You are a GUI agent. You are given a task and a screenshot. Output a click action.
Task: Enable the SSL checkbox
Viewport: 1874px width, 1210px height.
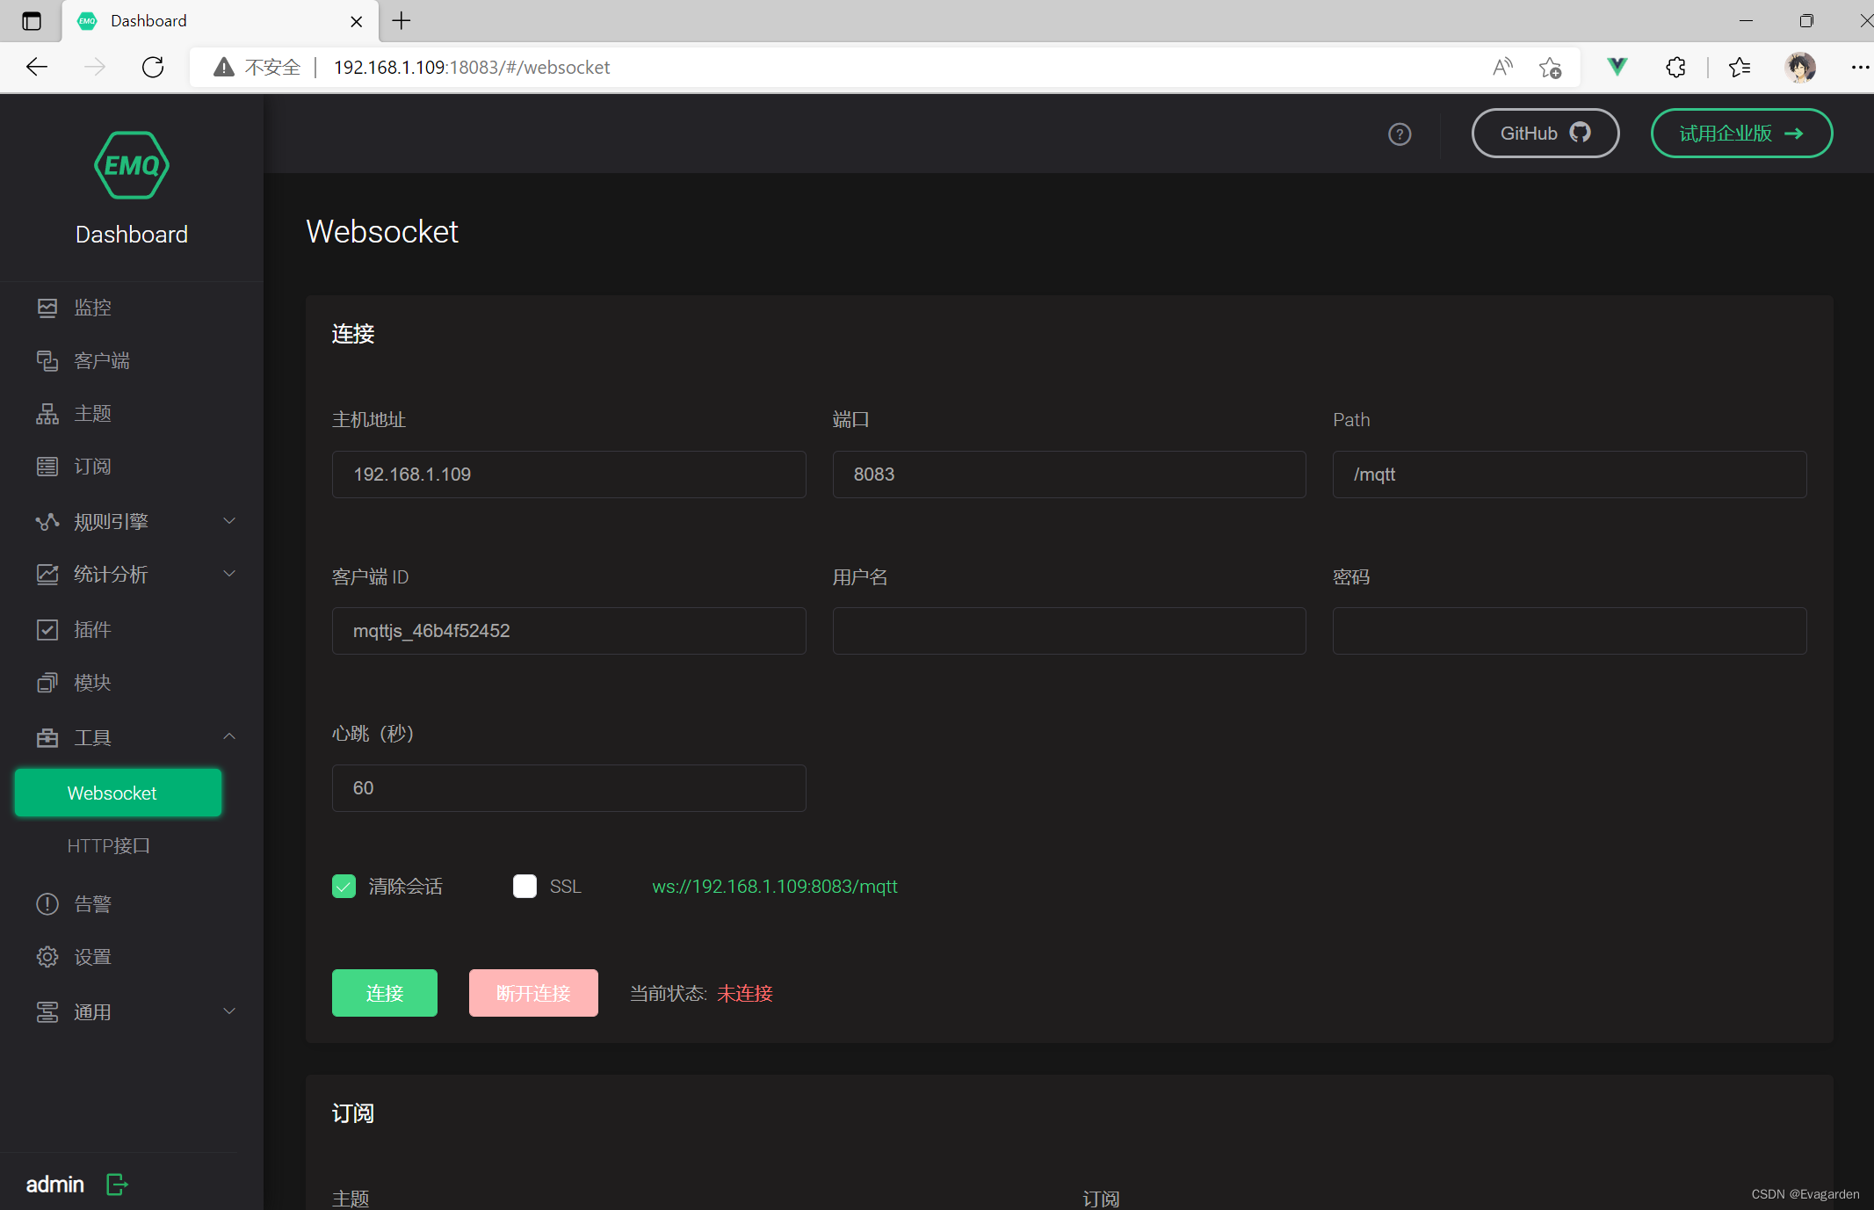point(525,886)
